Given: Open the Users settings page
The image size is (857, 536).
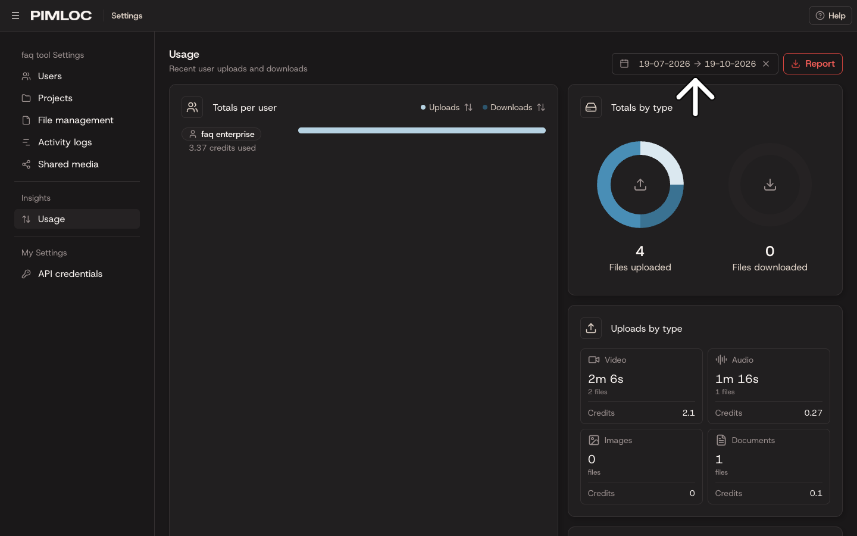Looking at the screenshot, I should point(77,76).
